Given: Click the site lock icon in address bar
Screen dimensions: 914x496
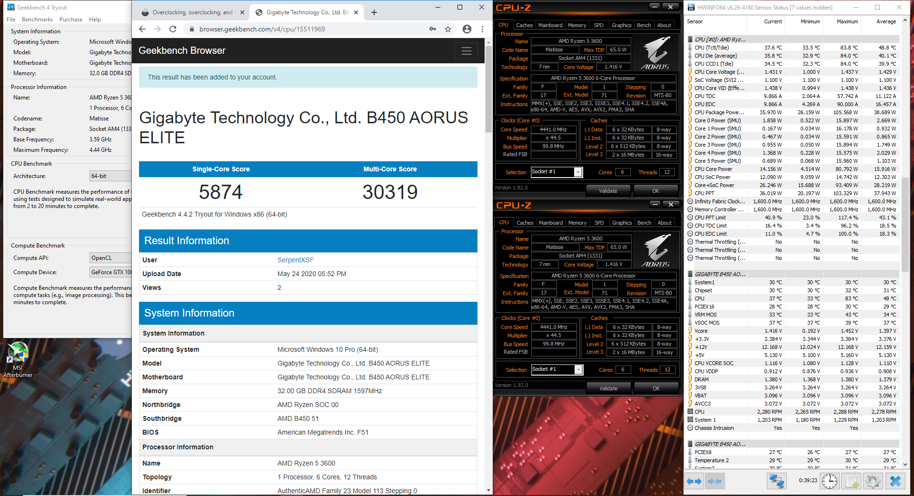Looking at the screenshot, I should (191, 29).
